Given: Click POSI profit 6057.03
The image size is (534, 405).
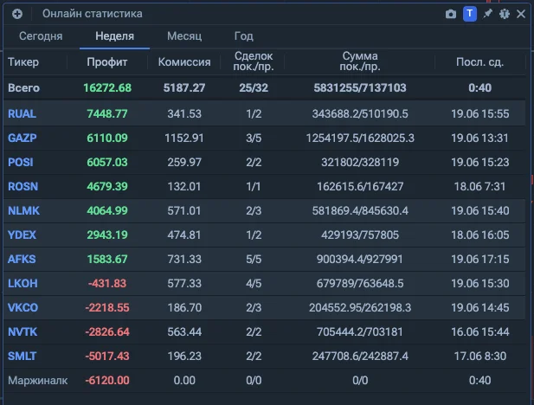Looking at the screenshot, I should [107, 162].
